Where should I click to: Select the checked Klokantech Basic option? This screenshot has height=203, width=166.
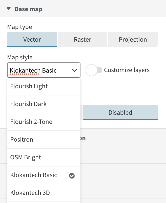click(x=44, y=175)
